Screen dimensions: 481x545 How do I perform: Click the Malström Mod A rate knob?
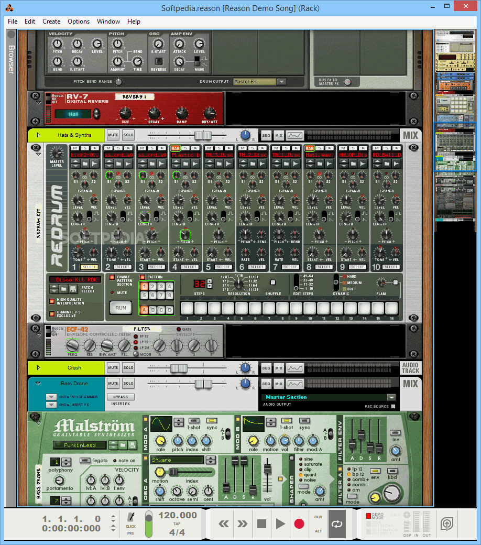click(160, 441)
